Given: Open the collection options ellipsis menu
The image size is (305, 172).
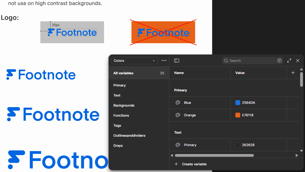Looking at the screenshot, I should 164,61.
